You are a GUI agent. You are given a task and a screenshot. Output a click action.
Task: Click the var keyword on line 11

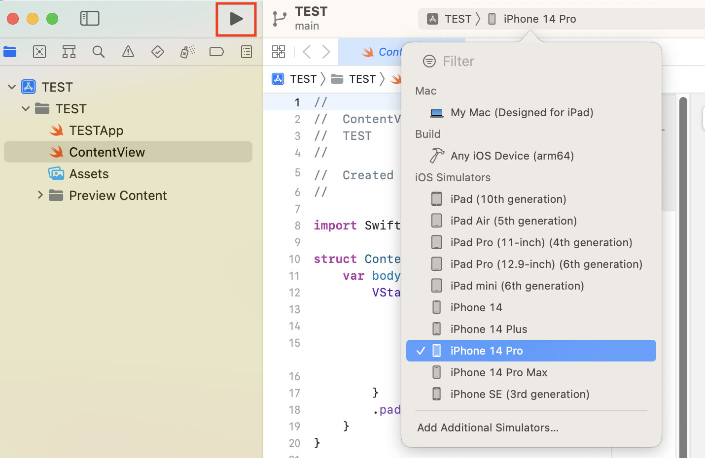click(x=353, y=276)
